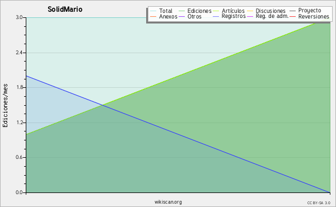Image resolution: width=336 pixels, height=207 pixels.
Task: Click the Registros blue legend color line
Action: pyautogui.click(x=216, y=17)
